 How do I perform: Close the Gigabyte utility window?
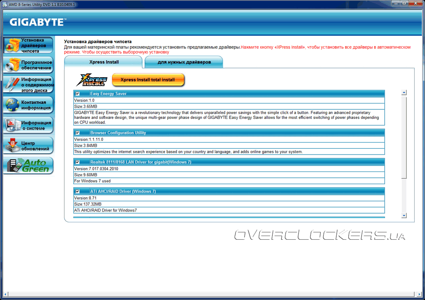[x=415, y=3]
